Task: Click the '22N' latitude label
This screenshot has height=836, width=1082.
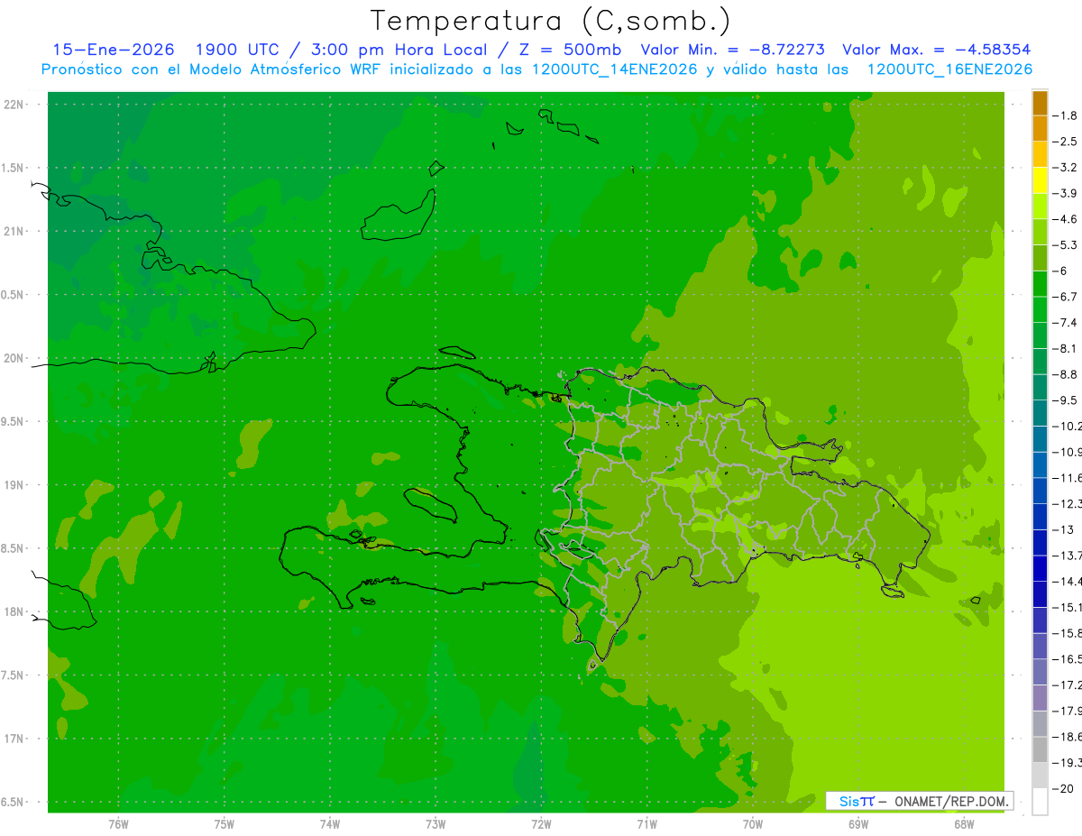Action: pyautogui.click(x=15, y=105)
